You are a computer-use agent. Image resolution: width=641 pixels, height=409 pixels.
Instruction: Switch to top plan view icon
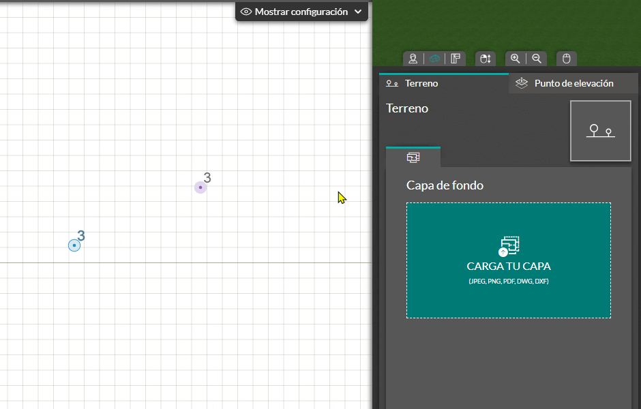point(456,59)
